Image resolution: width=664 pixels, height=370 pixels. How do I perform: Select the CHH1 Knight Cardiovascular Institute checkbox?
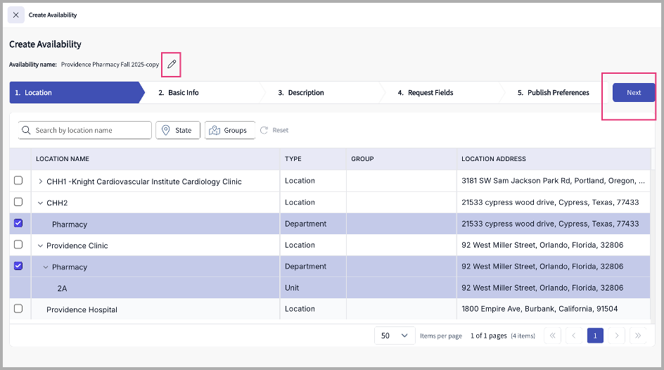18,181
